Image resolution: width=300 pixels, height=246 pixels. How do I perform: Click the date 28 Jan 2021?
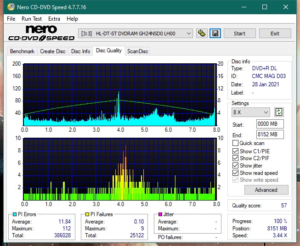click(x=266, y=84)
